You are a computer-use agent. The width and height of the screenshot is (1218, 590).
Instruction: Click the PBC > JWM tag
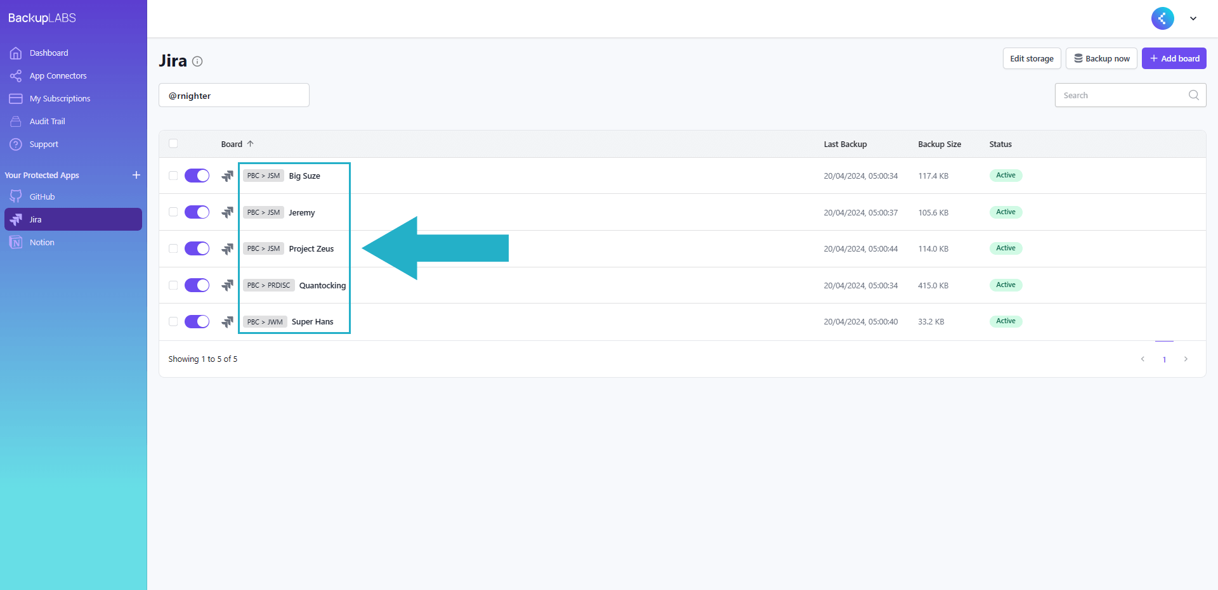[x=265, y=322]
